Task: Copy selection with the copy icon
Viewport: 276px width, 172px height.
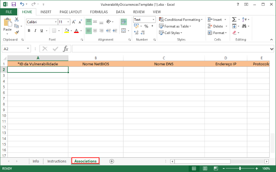Action: click(17, 26)
